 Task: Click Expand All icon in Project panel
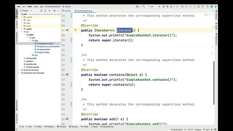(45, 11)
